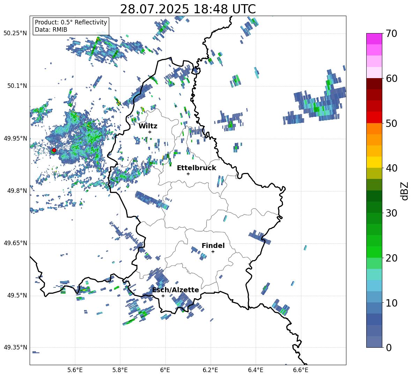Click the 49.65°N latitude label

(15, 243)
